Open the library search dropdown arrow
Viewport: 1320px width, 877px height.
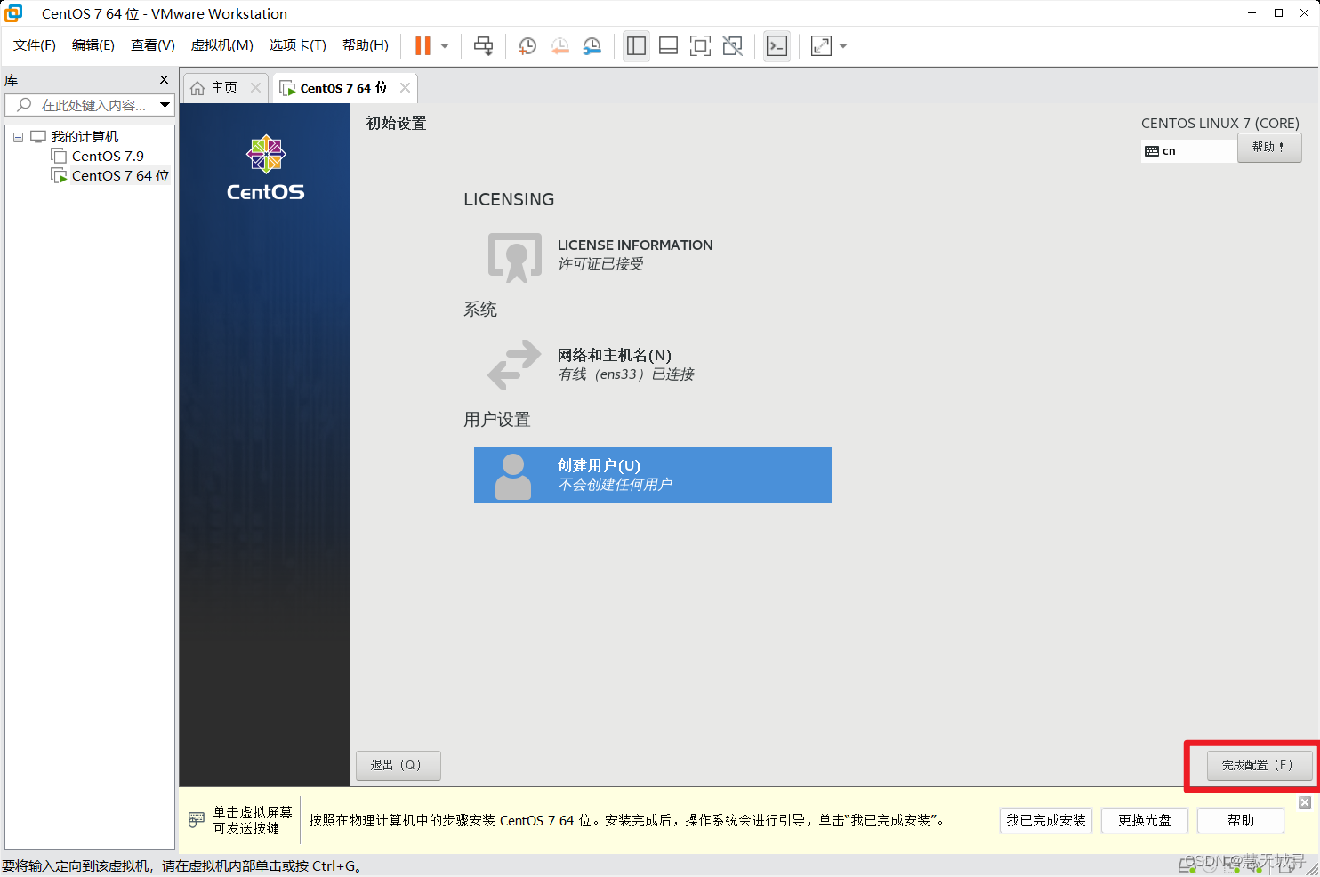[x=165, y=105]
